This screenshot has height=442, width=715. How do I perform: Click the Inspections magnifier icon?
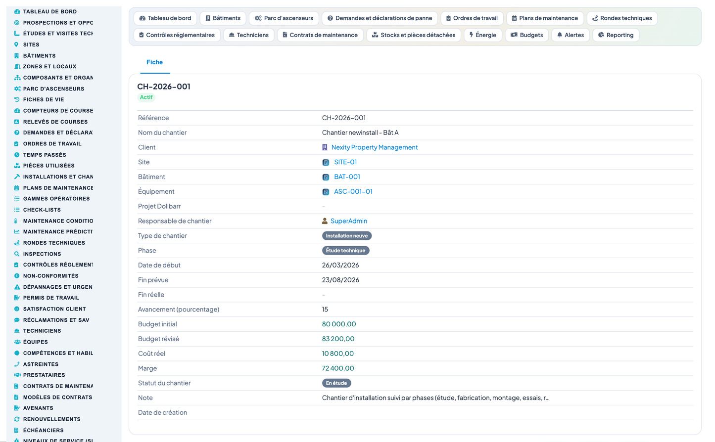pos(17,254)
